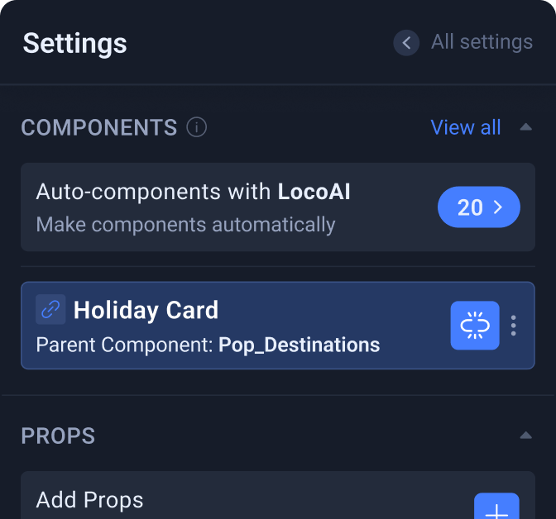Click the chevron inside the 20 badge
Screen dimensions: 556x519
(x=498, y=207)
